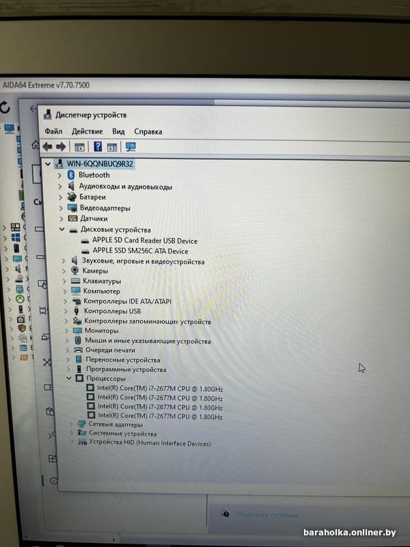Screen dimensions: 410x547
Task: Click the Батареи battery icon
Action: tap(72, 197)
